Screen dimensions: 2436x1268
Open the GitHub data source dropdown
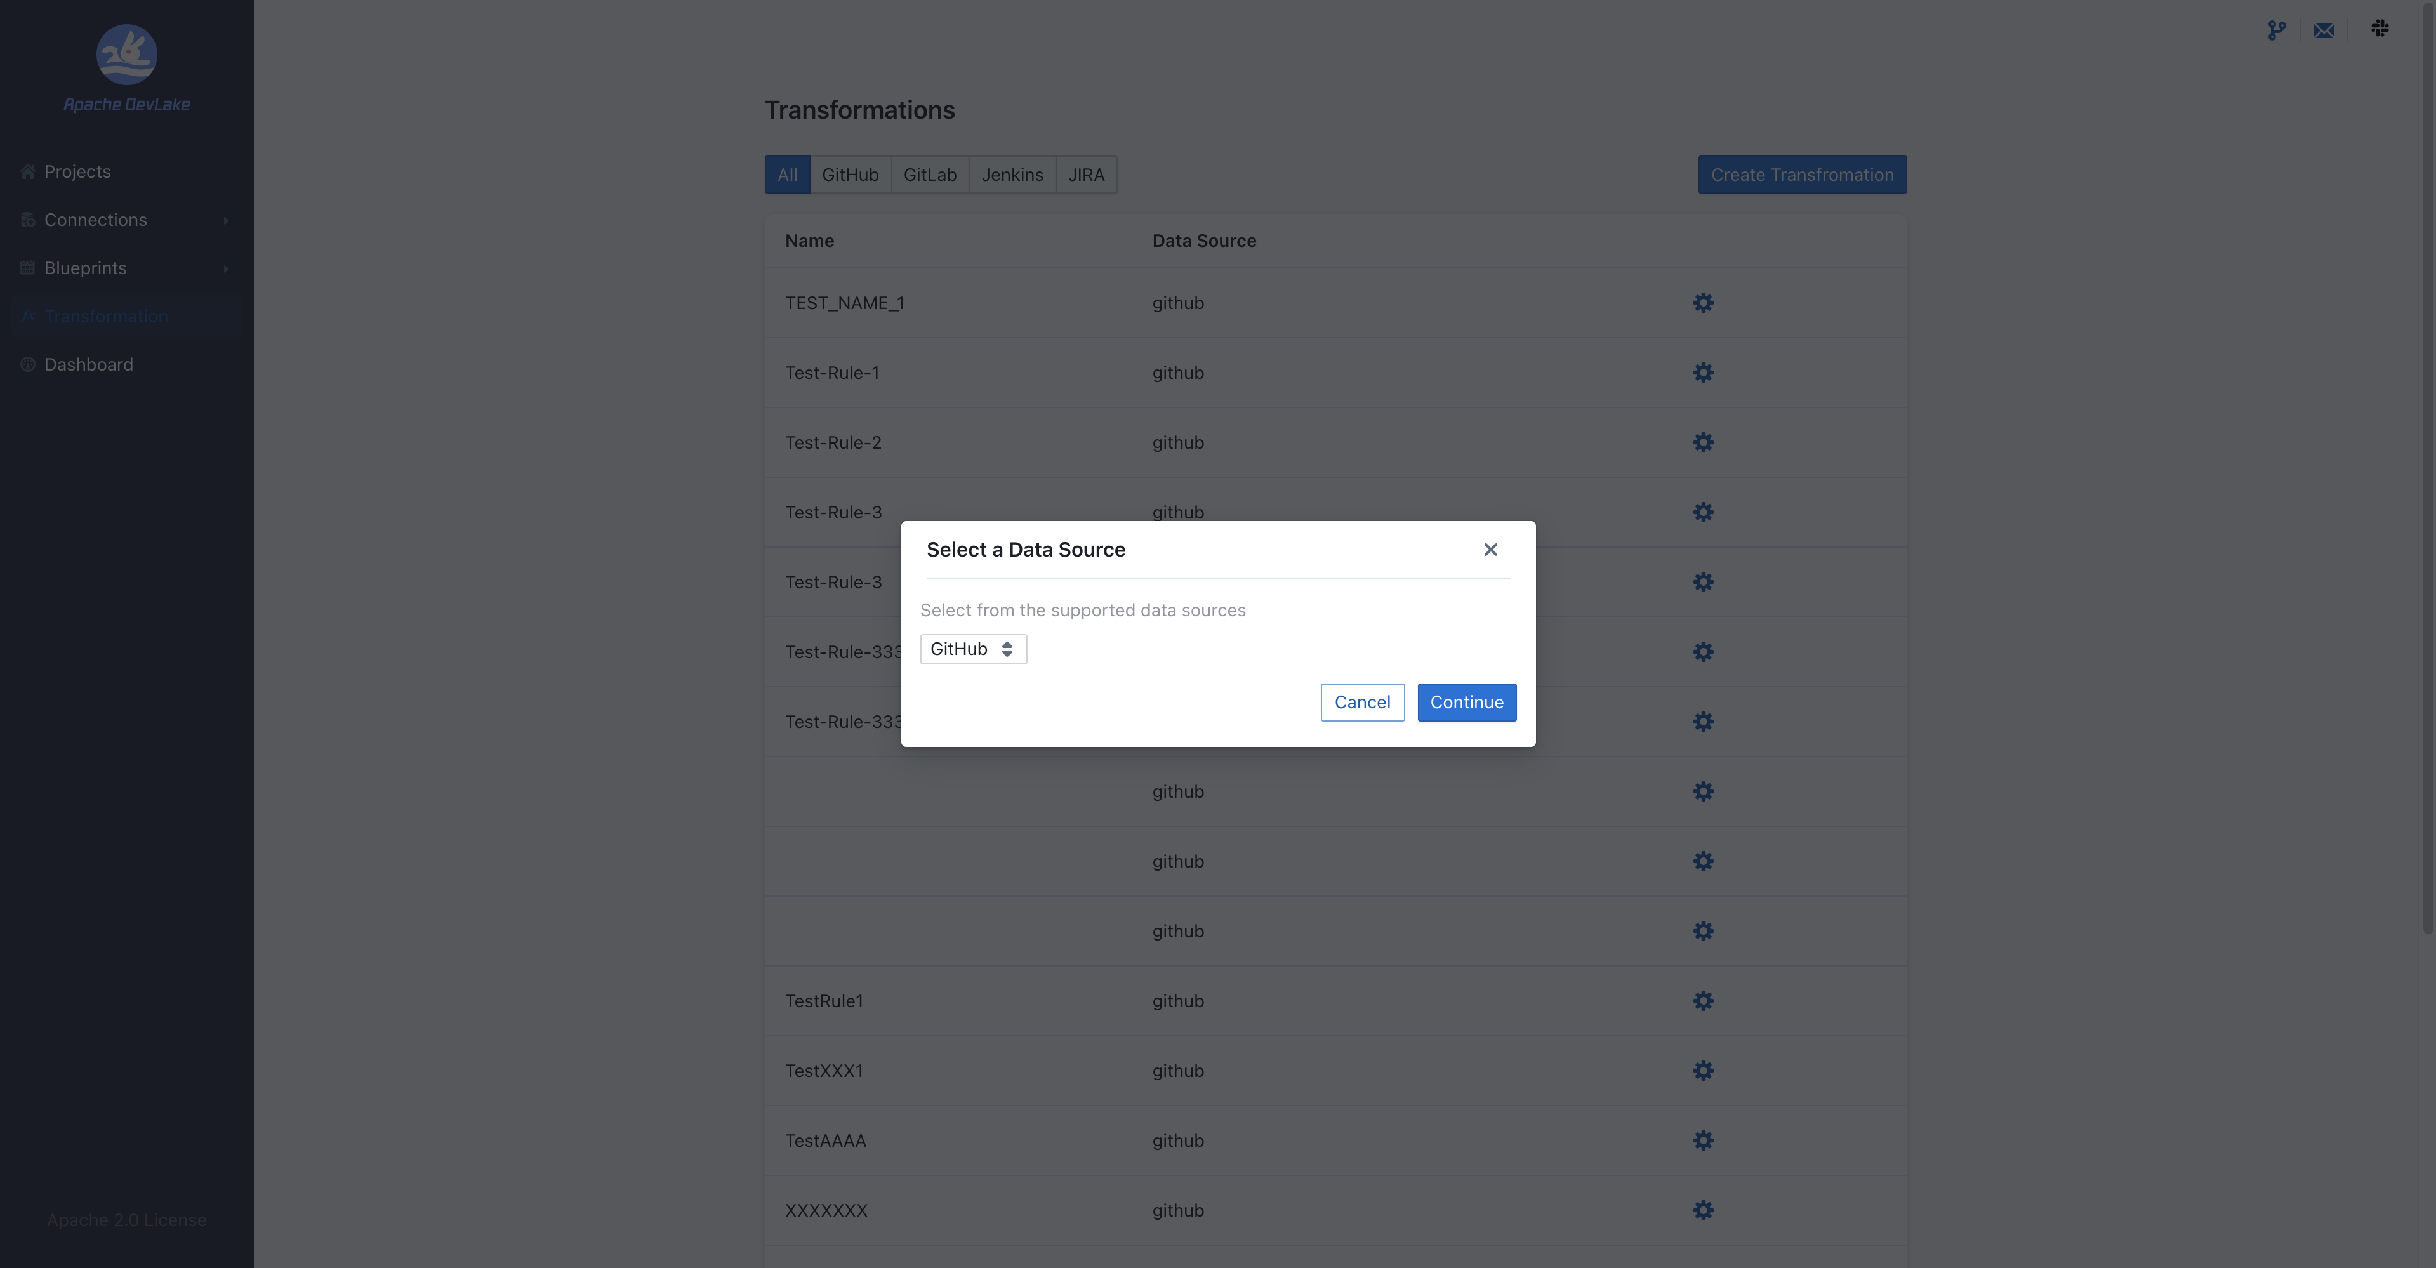pyautogui.click(x=973, y=649)
